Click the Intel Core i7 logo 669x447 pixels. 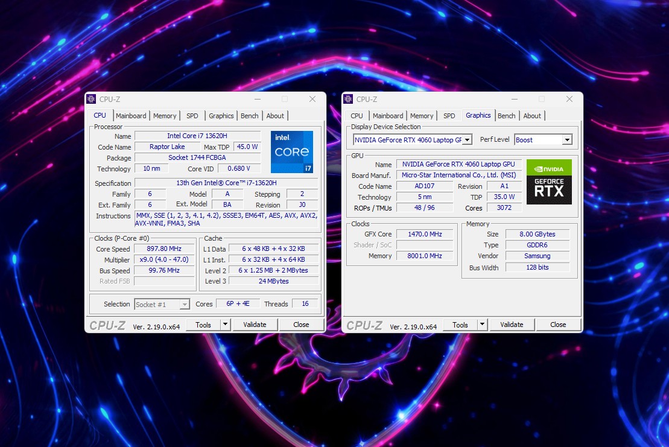(292, 152)
